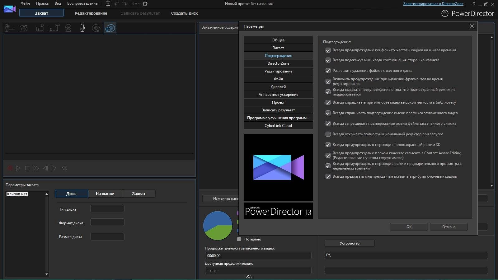Open the Правка menu
498x280 pixels.
tap(42, 3)
